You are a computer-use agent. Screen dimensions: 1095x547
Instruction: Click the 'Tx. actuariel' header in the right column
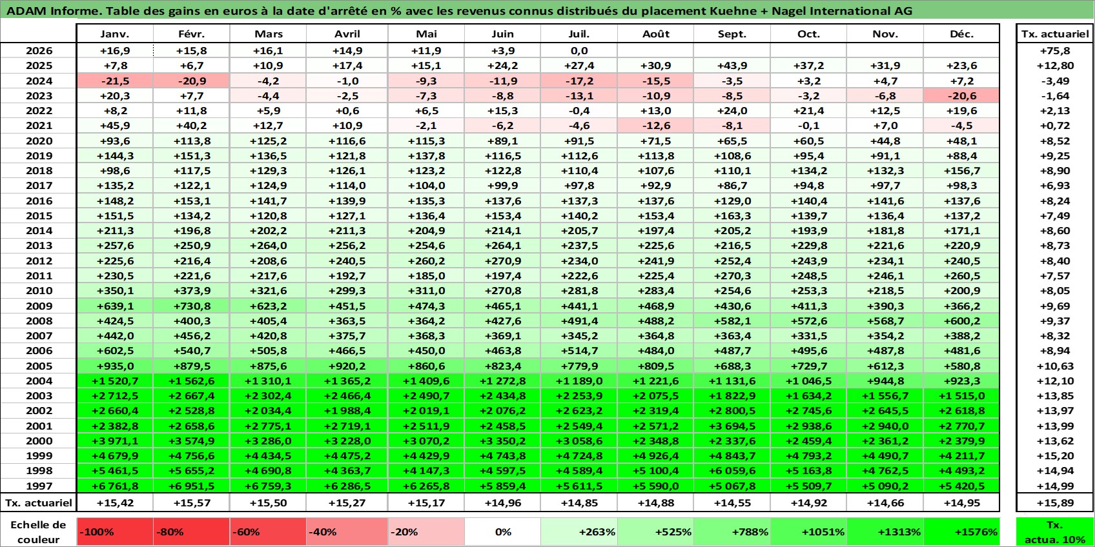[x=1055, y=34]
